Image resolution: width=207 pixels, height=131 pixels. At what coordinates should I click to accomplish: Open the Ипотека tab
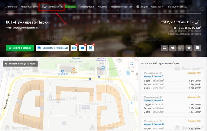(102, 6)
